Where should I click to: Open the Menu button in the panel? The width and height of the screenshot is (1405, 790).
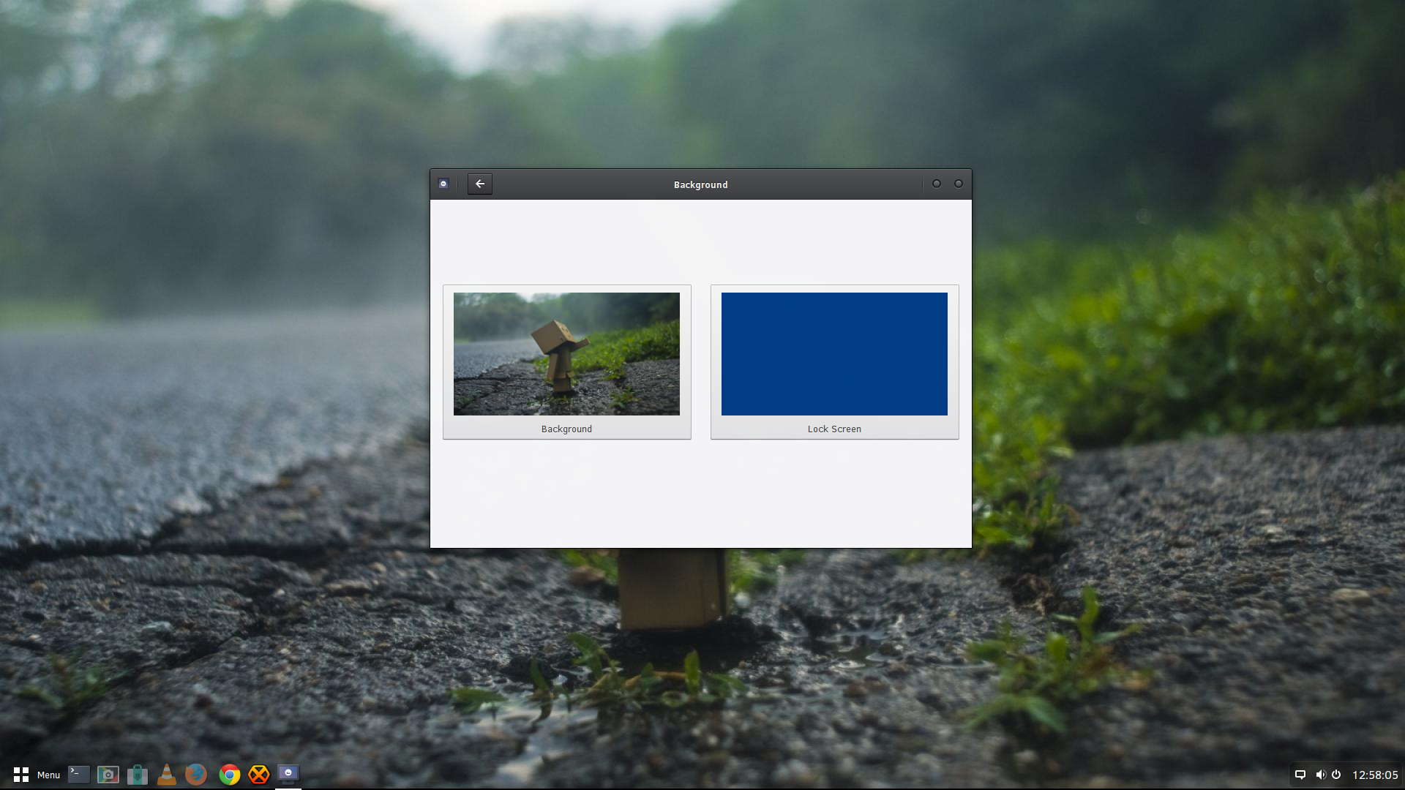coord(37,775)
